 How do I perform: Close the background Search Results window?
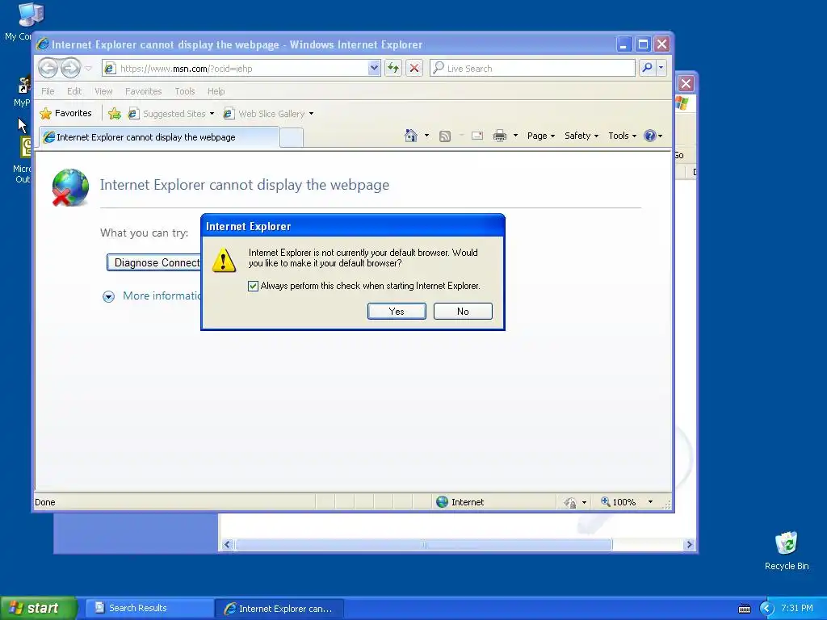(686, 83)
